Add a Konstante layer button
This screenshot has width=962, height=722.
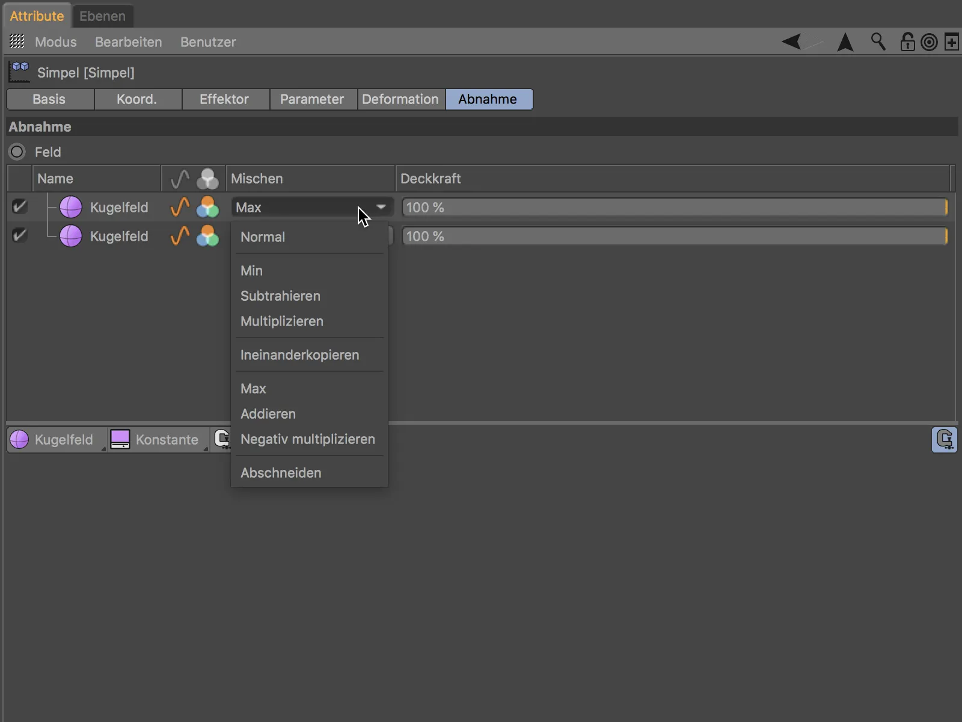click(159, 440)
